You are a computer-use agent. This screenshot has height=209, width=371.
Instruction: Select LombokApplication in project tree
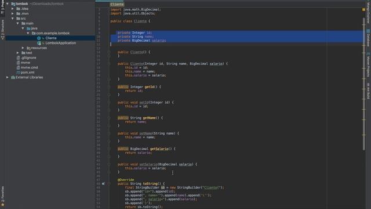pos(61,43)
